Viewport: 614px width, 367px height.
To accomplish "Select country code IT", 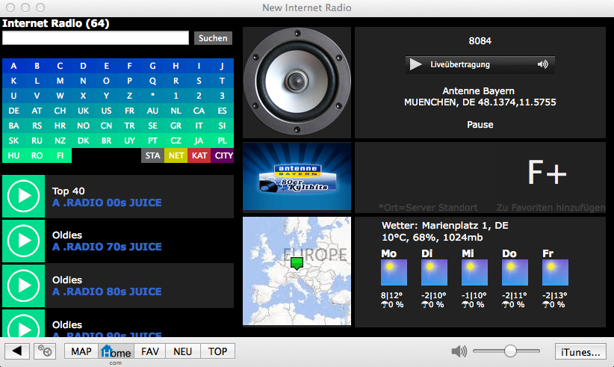I will point(199,126).
